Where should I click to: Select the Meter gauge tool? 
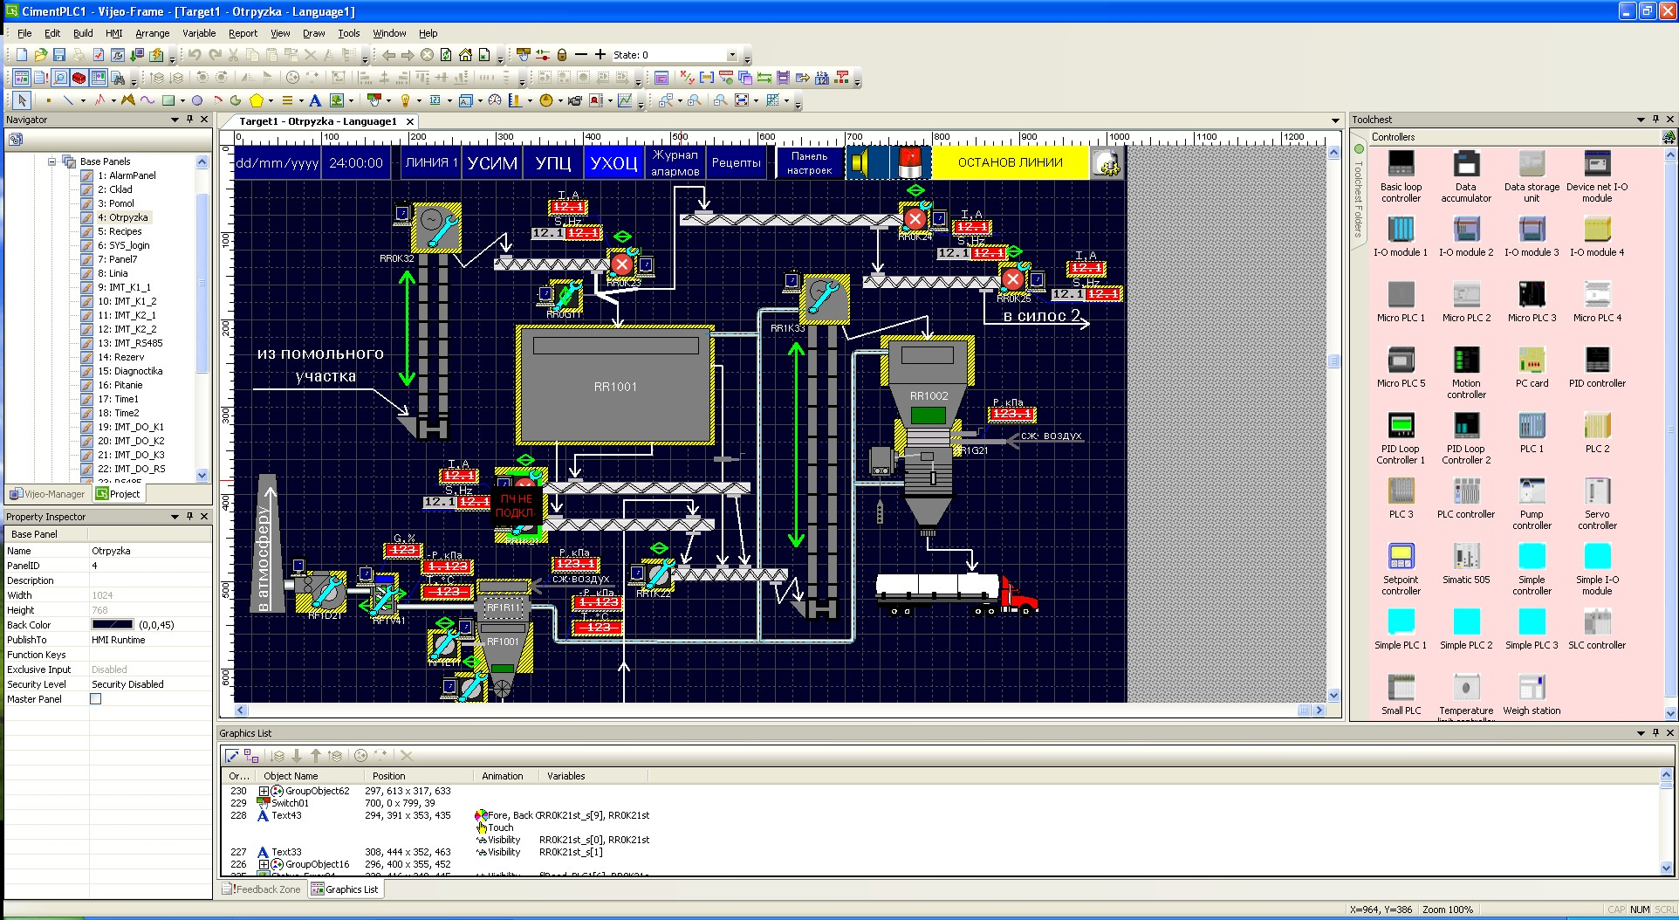pyautogui.click(x=495, y=100)
